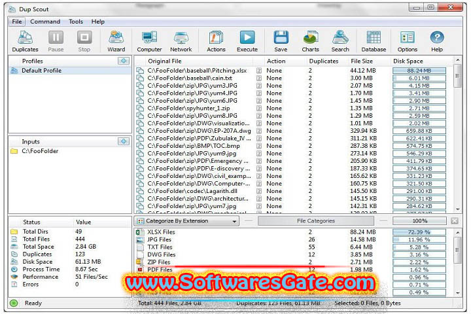471x314 pixels.
Task: Click the File Categories button
Action: (x=316, y=221)
